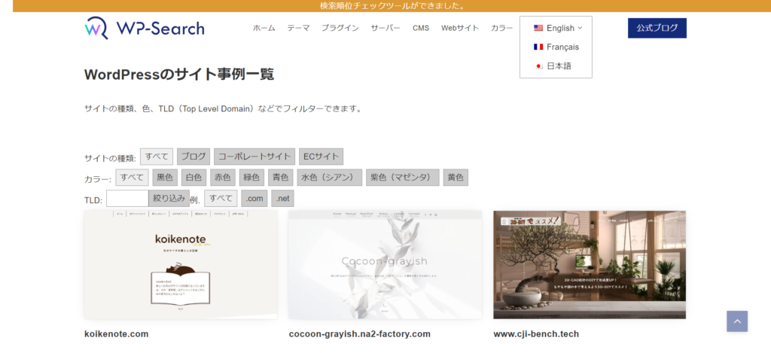This screenshot has height=353, width=771.
Task: Filter sites by ブログ type
Action: click(194, 157)
